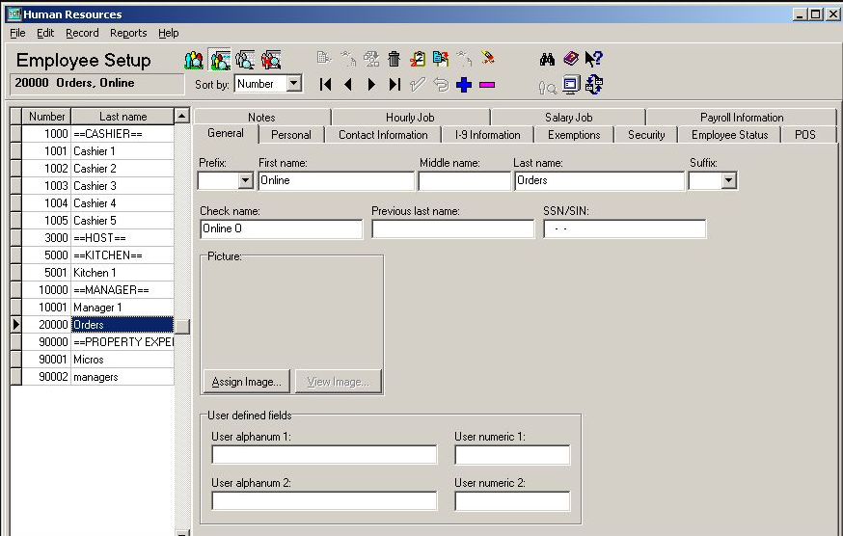This screenshot has width=843, height=536.
Task: Focus the Middle name field
Action: pos(465,180)
